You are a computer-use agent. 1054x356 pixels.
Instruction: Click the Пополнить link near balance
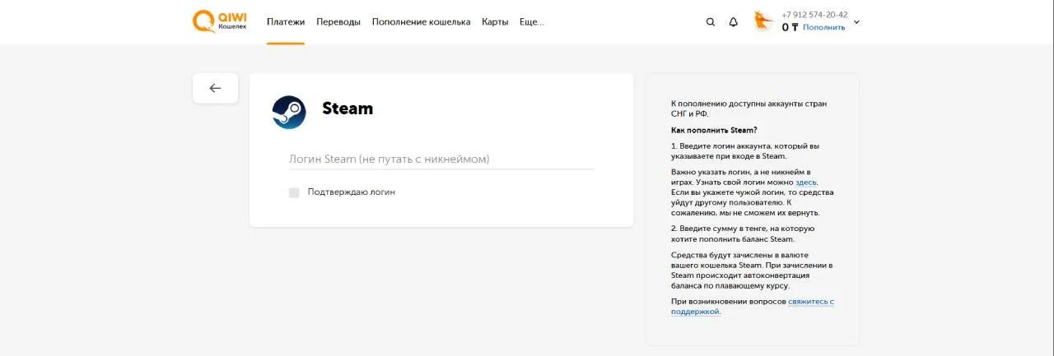(x=824, y=27)
